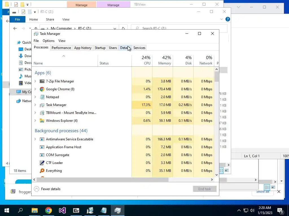
Task: Click the network icon in system tray
Action: [x=246, y=210]
